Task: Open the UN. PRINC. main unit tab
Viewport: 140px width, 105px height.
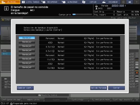Action: (10, 2)
